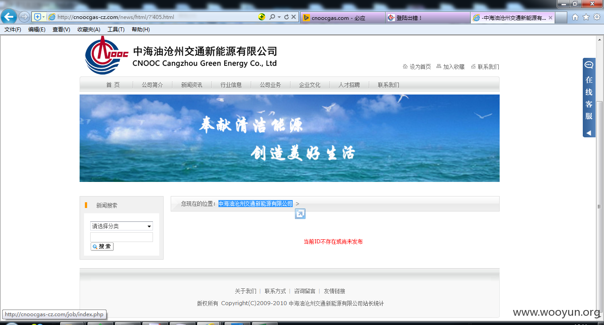604x325 pixels.
Task: Open the 请选择分类 category dropdown
Action: pos(122,226)
